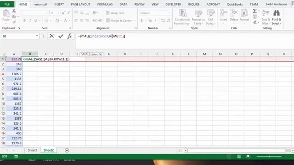This screenshot has width=294, height=165.
Task: Click the Decrease Decimal icon
Action: pyautogui.click(x=169, y=21)
